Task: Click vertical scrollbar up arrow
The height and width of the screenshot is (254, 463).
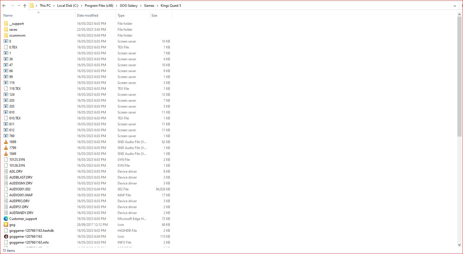Action: [x=460, y=14]
